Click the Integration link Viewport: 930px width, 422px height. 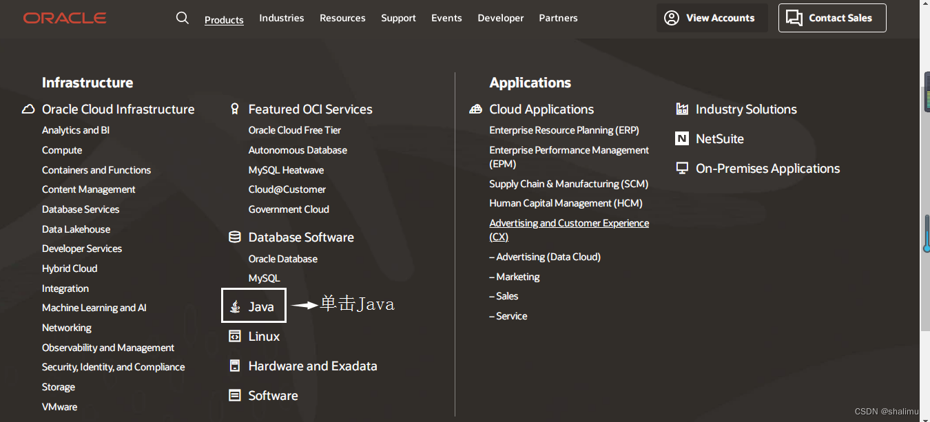click(65, 288)
